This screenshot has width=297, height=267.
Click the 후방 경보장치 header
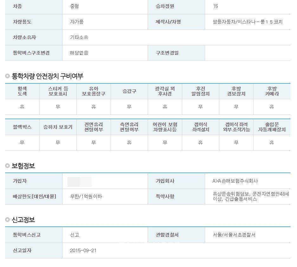(236, 91)
